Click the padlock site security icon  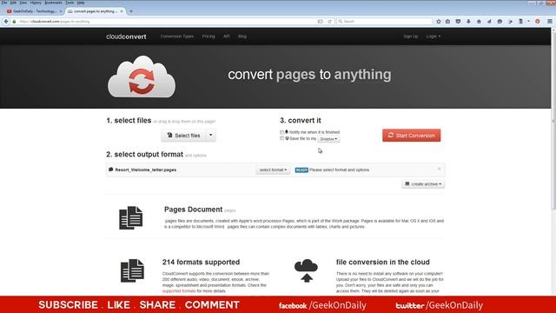pyautogui.click(x=14, y=21)
